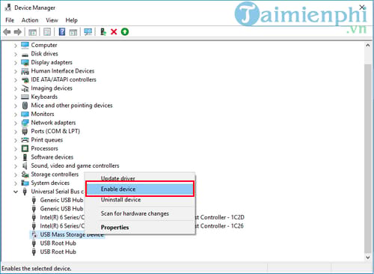Click the Network adapters icon
Viewport: 374px width, 274px height.
pos(25,123)
